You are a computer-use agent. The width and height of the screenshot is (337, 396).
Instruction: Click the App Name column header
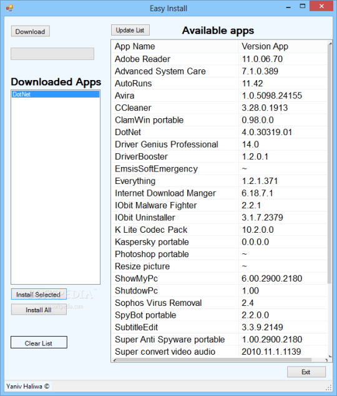click(175, 46)
